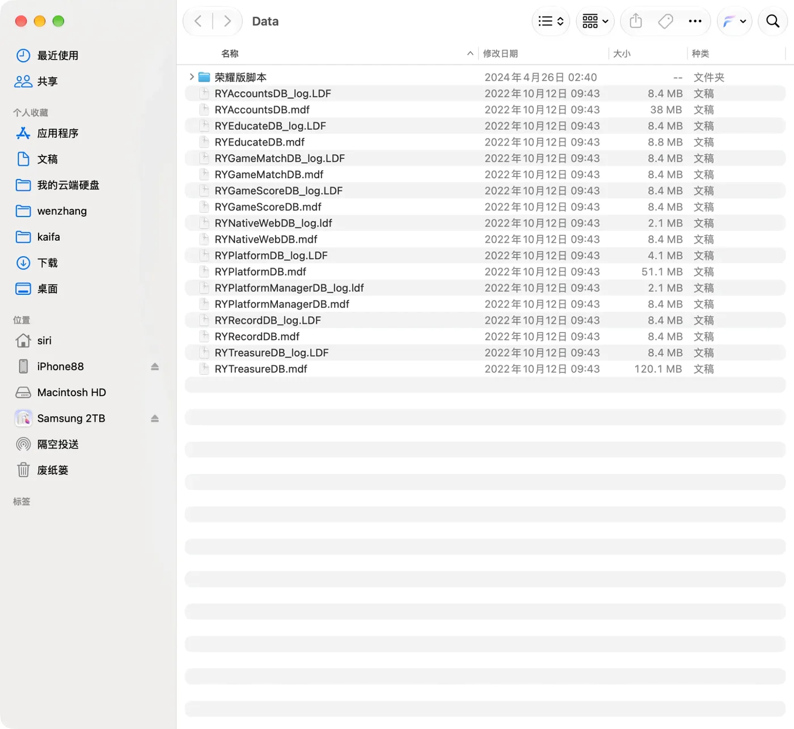Image resolution: width=794 pixels, height=729 pixels.
Task: Sort by the 名称 column header
Action: coord(230,53)
